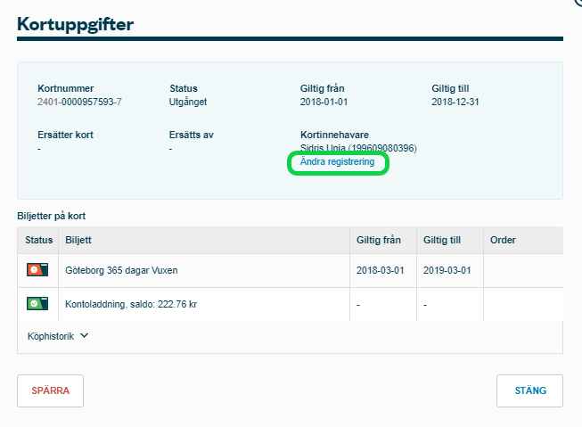Screen dimensions: 582x427
Task: Click the card number 2401-0000957593-7
Action: (79, 102)
